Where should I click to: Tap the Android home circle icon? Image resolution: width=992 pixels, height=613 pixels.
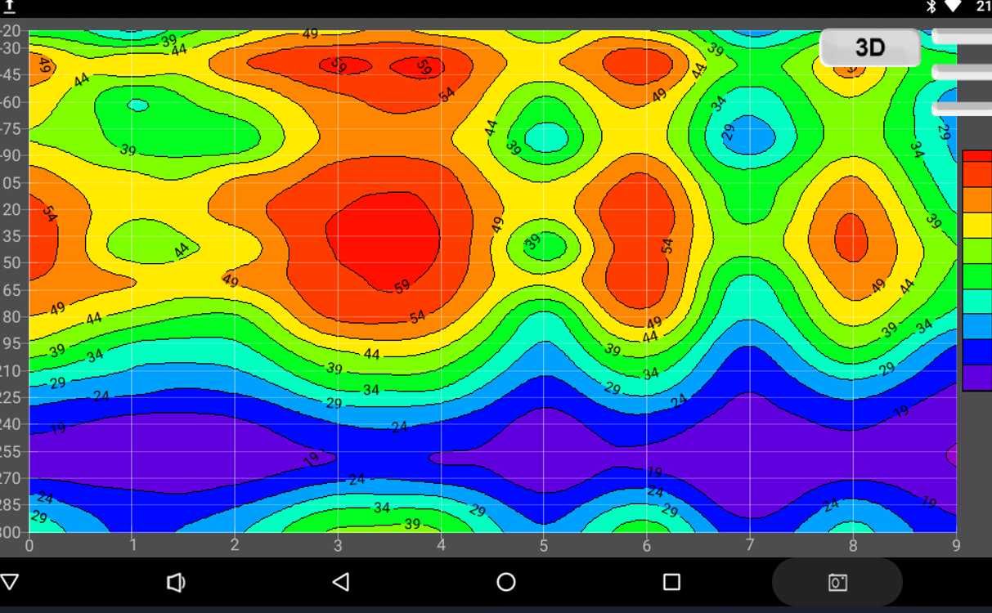(506, 582)
